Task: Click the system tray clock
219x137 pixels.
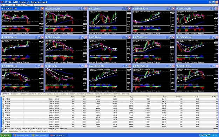Action: pos(214,135)
